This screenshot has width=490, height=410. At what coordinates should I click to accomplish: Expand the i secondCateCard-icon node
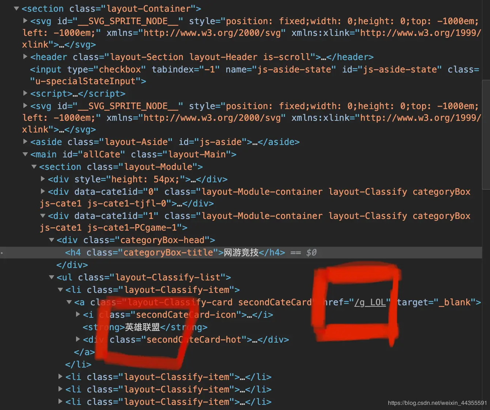[x=78, y=314]
